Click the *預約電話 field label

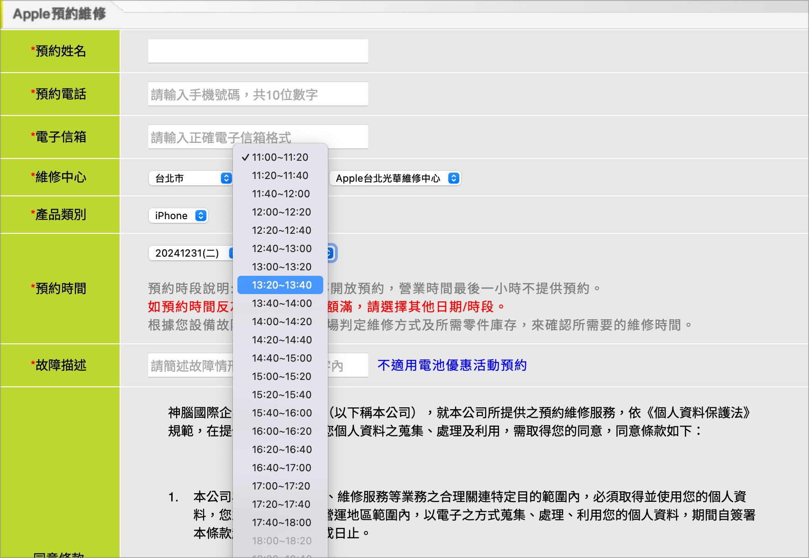58,94
